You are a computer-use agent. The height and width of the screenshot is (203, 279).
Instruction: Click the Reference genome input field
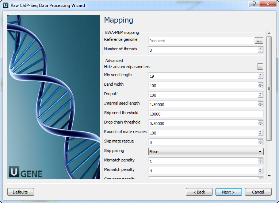[201, 41]
